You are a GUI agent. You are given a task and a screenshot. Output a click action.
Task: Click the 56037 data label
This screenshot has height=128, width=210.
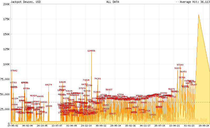109,90
